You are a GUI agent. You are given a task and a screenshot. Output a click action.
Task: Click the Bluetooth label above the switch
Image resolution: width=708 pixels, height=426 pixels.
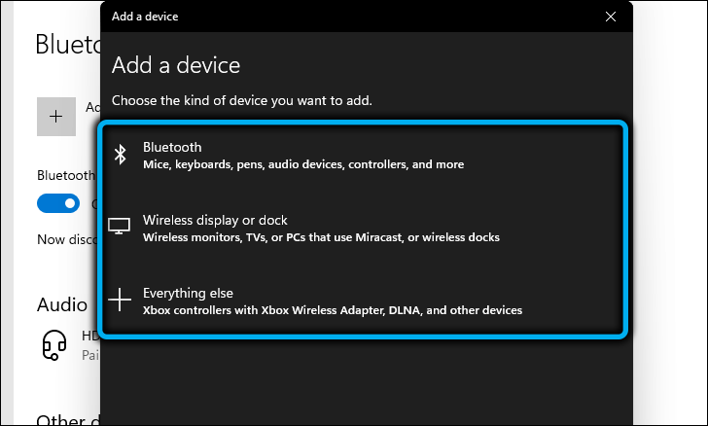[x=65, y=176]
